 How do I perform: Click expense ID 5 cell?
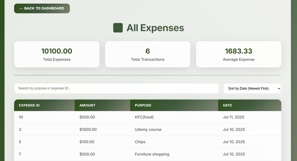tap(44, 142)
